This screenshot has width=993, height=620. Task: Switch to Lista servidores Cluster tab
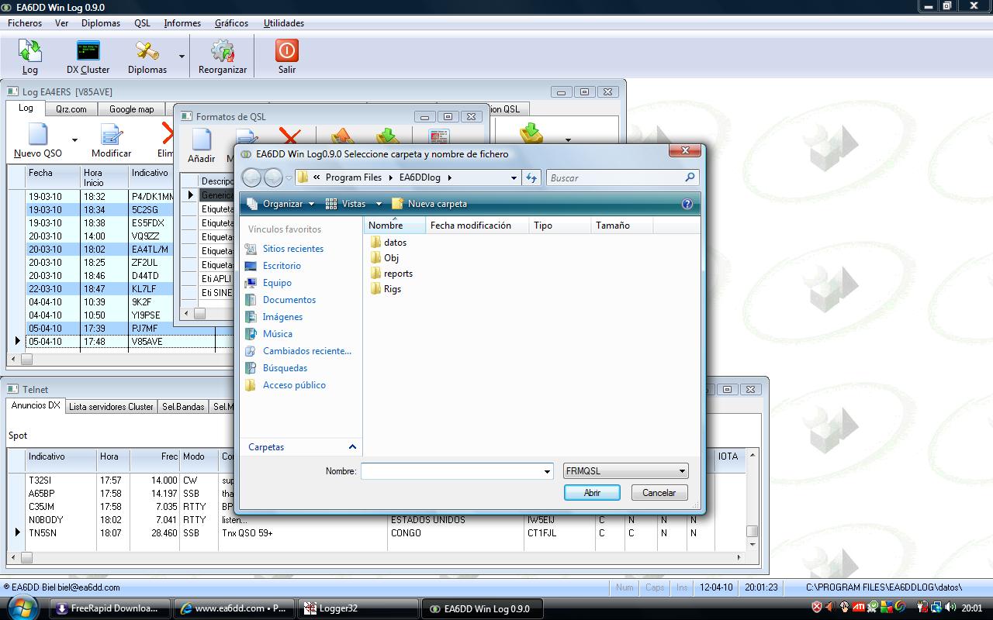point(111,407)
